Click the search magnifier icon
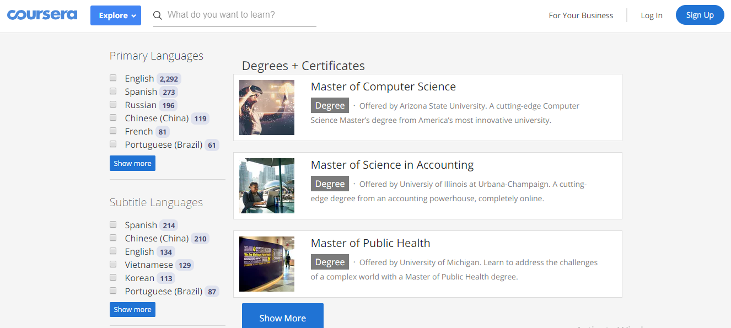 pyautogui.click(x=158, y=15)
